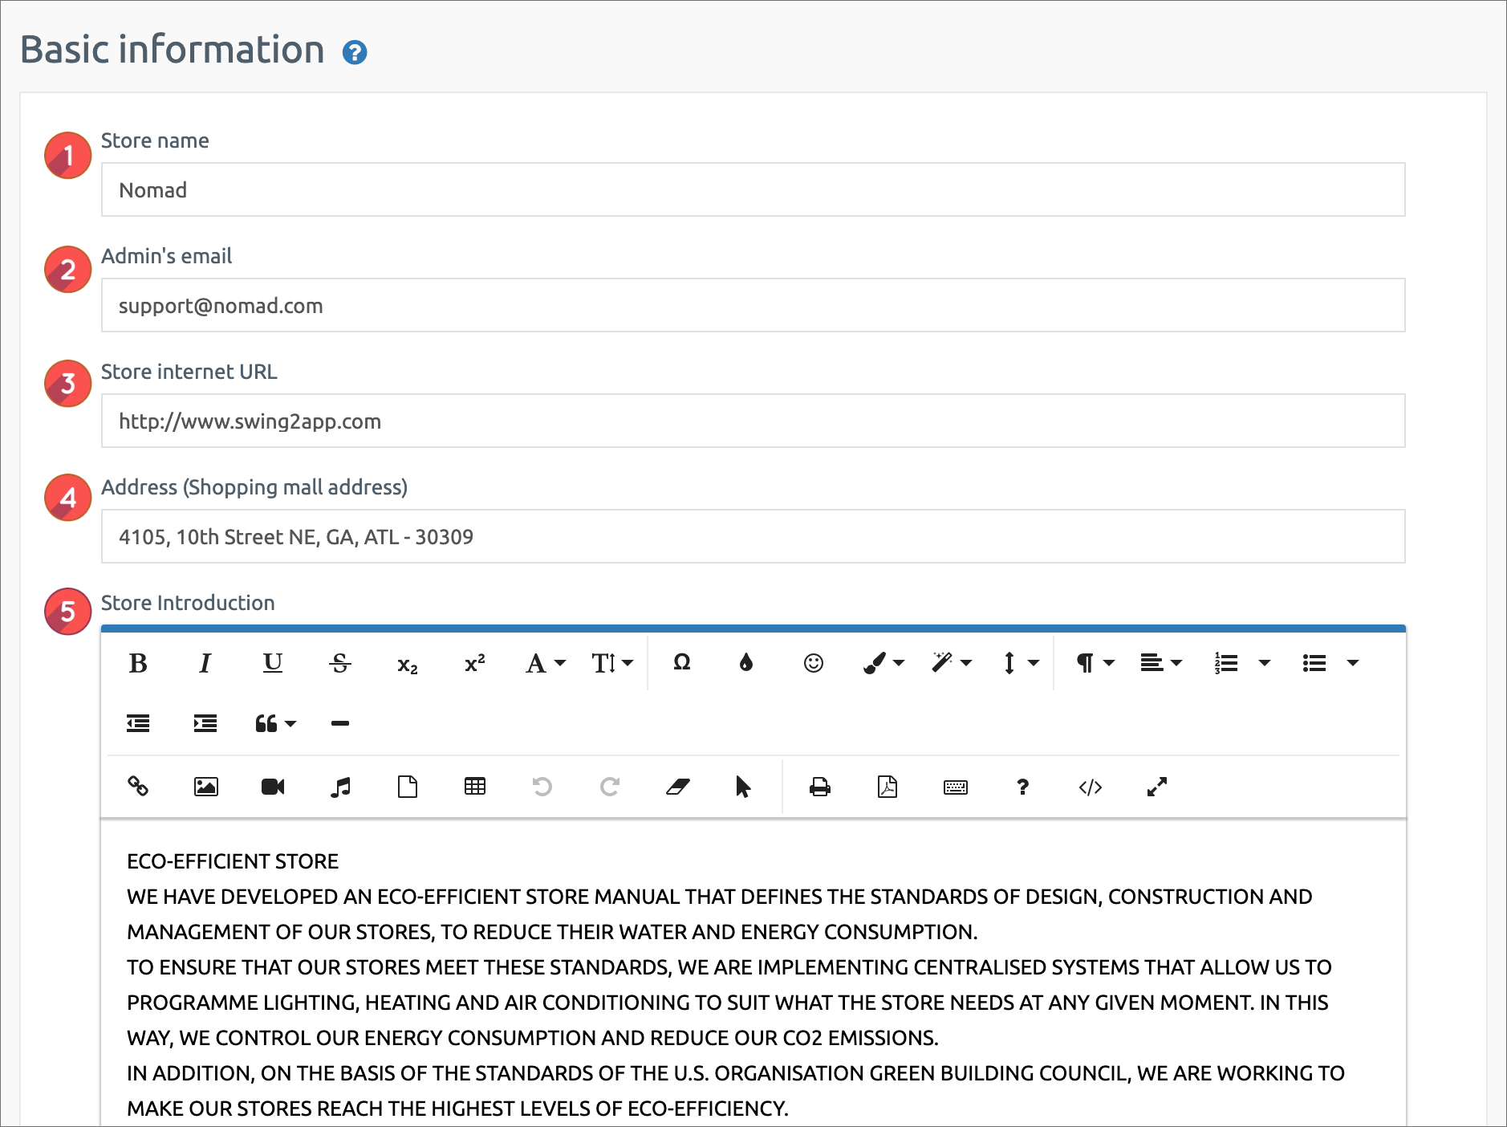Viewport: 1507px width, 1127px height.
Task: Open the emoticons smiley icon
Action: click(813, 663)
